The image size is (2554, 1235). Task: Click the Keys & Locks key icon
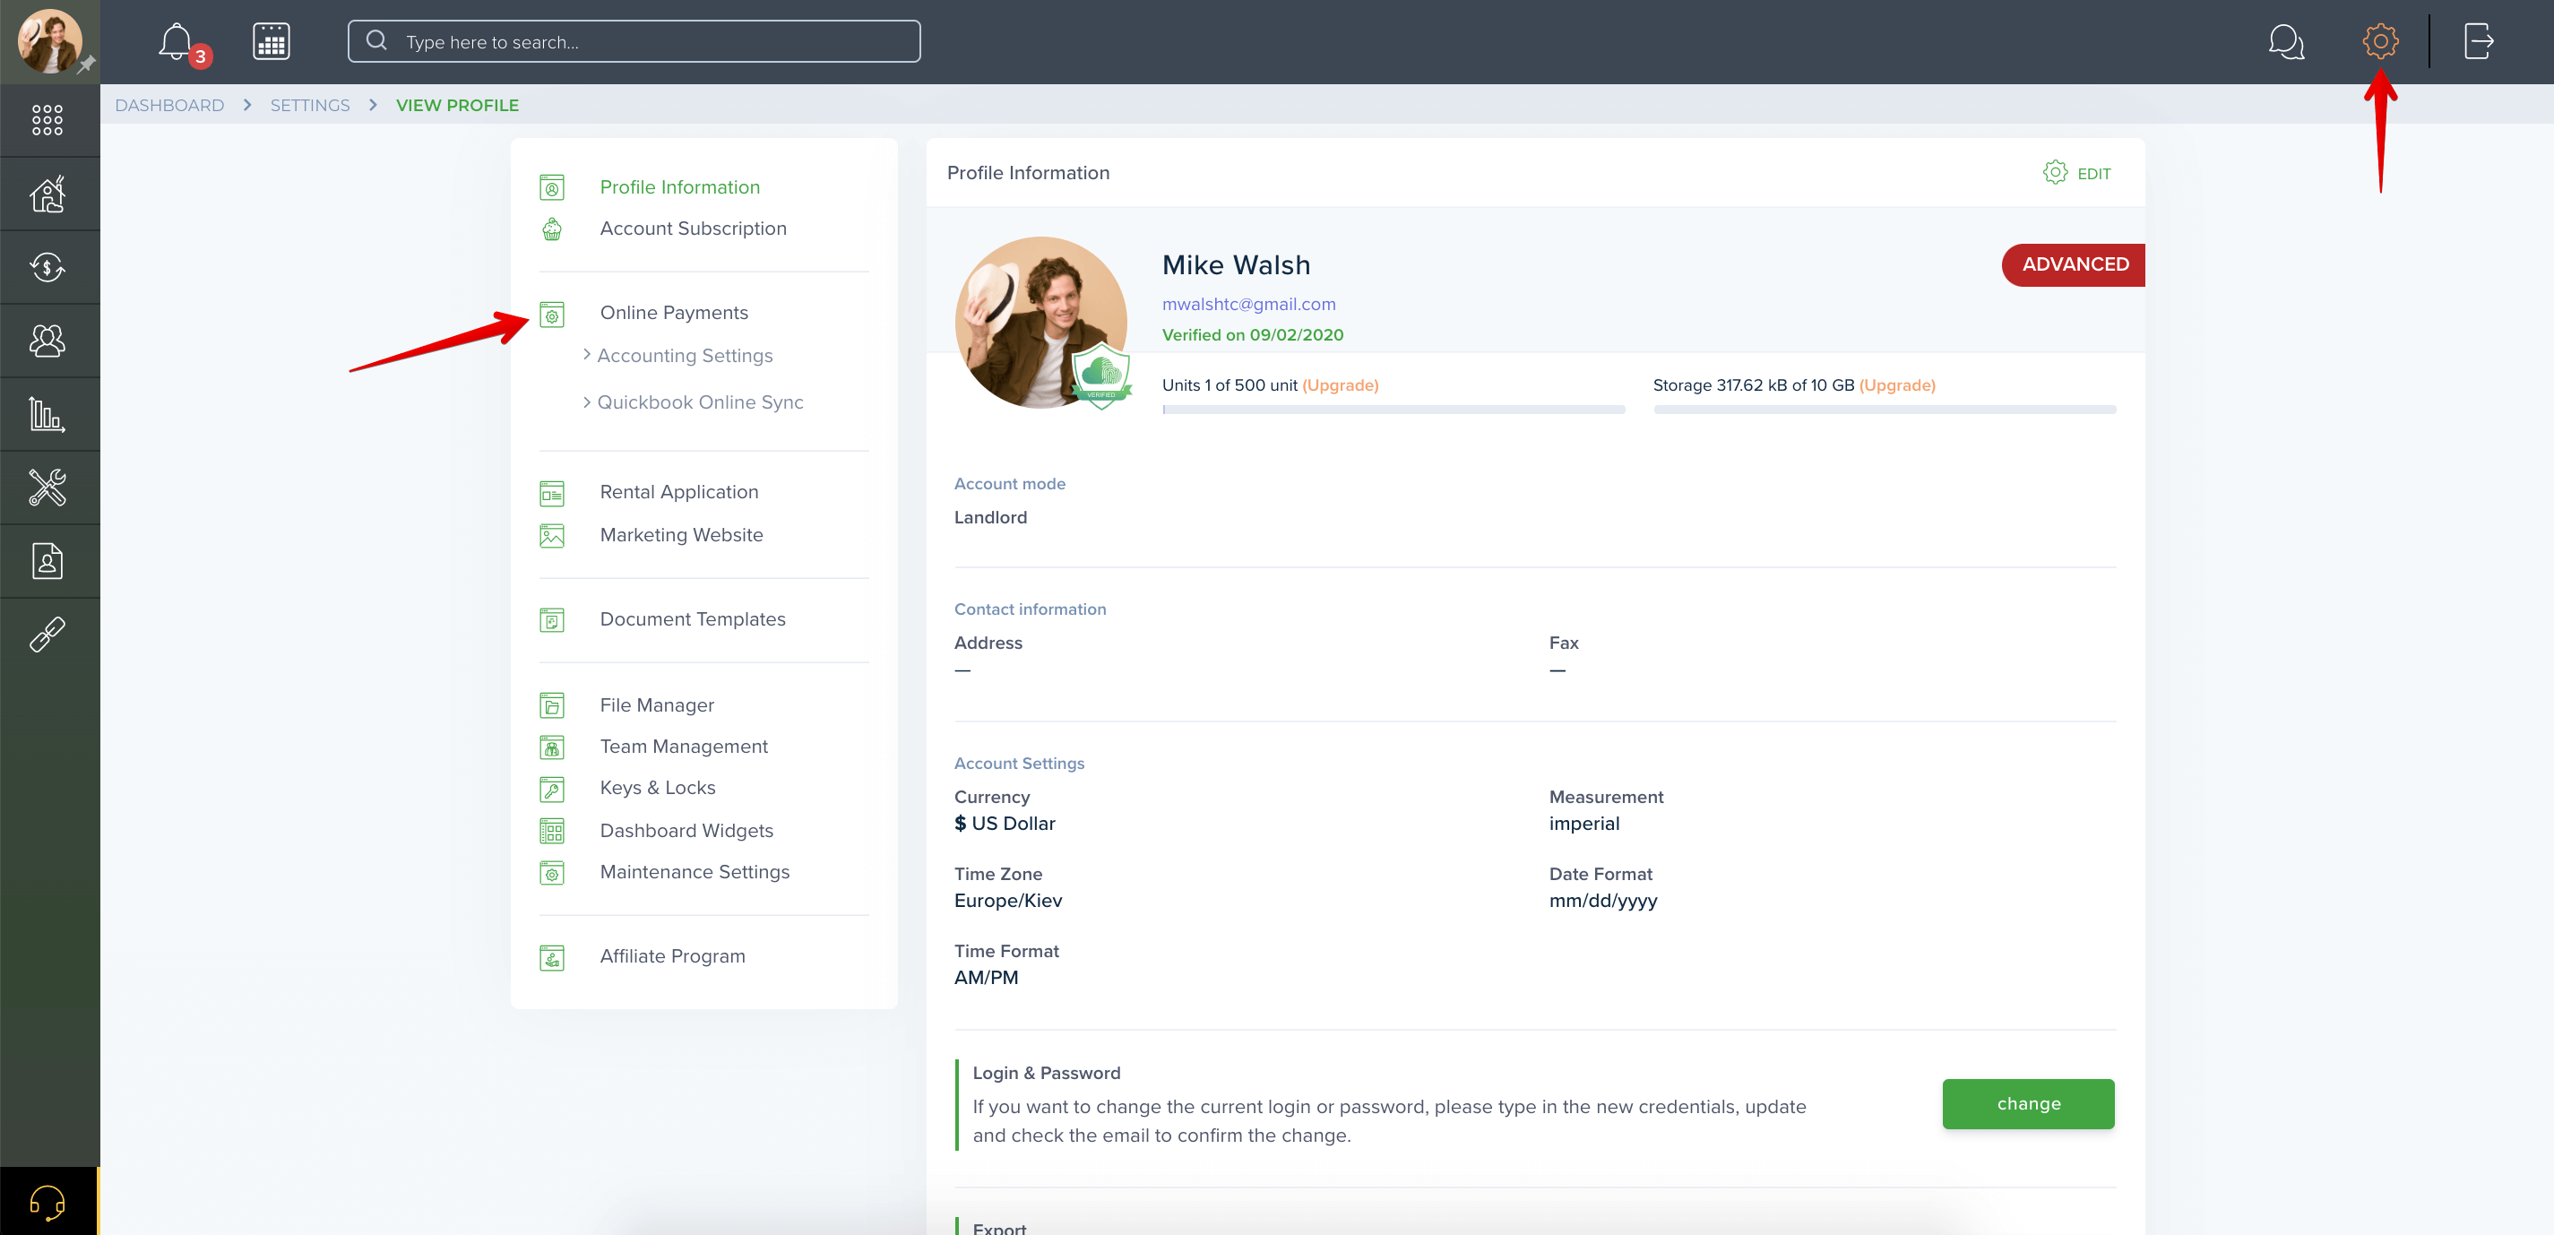click(x=552, y=789)
